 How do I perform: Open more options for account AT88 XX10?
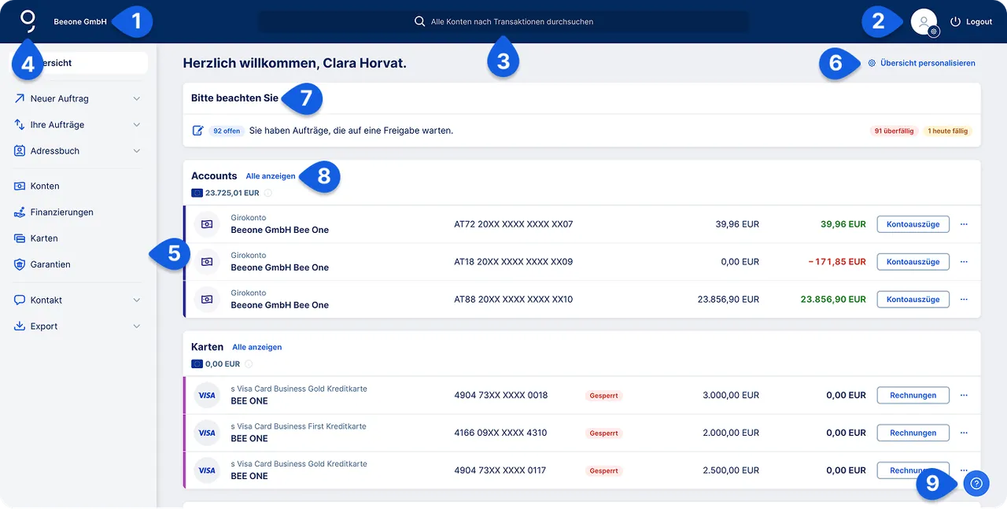pyautogui.click(x=964, y=300)
